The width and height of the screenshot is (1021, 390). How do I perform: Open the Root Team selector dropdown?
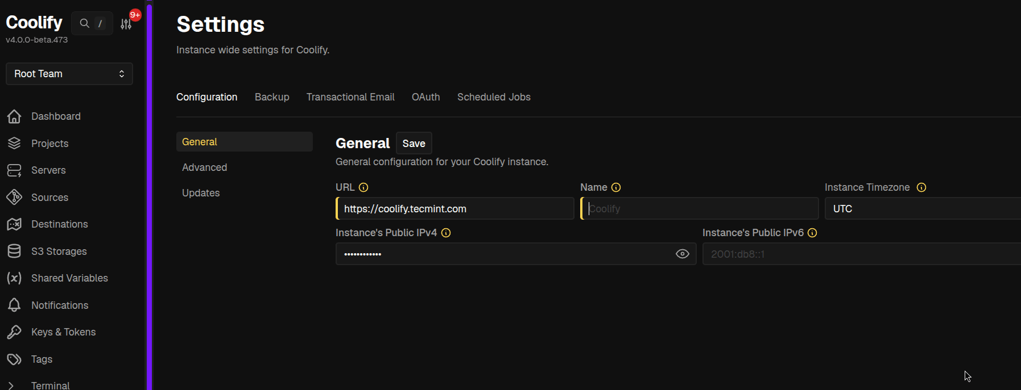(69, 74)
